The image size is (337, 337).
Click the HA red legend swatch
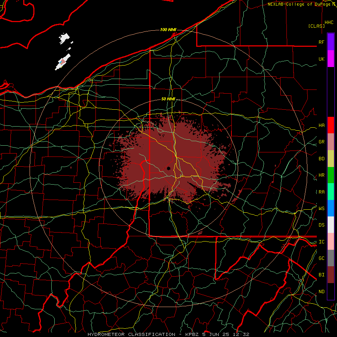331,125
